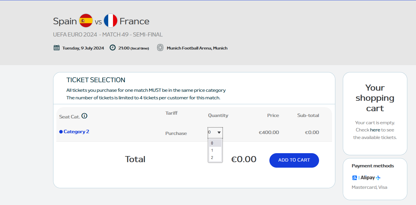This screenshot has width=416, height=205.
Task: Open the Seat Cat. info icon
Action: pos(84,116)
